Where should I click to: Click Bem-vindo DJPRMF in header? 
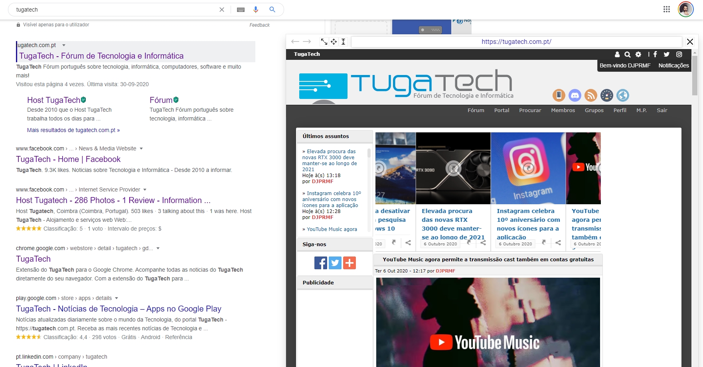[x=625, y=65]
